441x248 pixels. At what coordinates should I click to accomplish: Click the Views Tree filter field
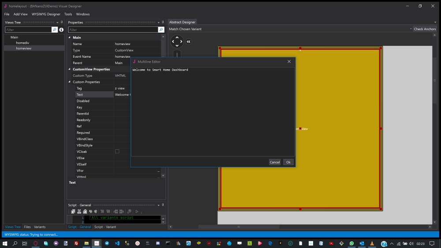point(28,30)
